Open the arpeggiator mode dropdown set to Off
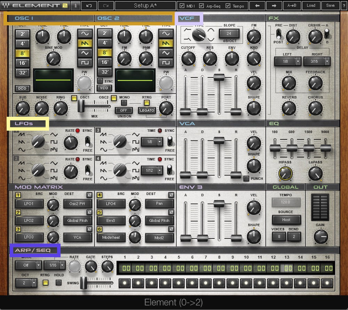Viewport: 348px width, 310px height. click(29, 265)
